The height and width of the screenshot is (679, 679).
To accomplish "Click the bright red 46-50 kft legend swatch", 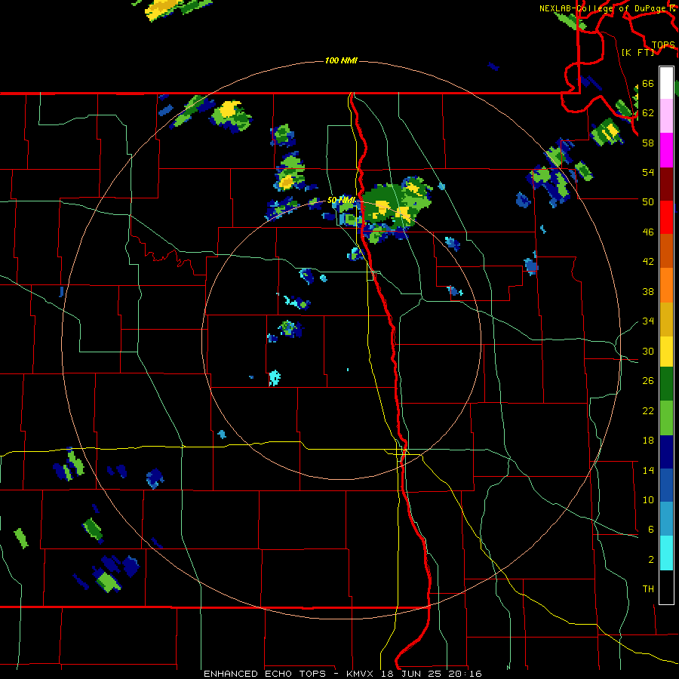I will pyautogui.click(x=666, y=217).
